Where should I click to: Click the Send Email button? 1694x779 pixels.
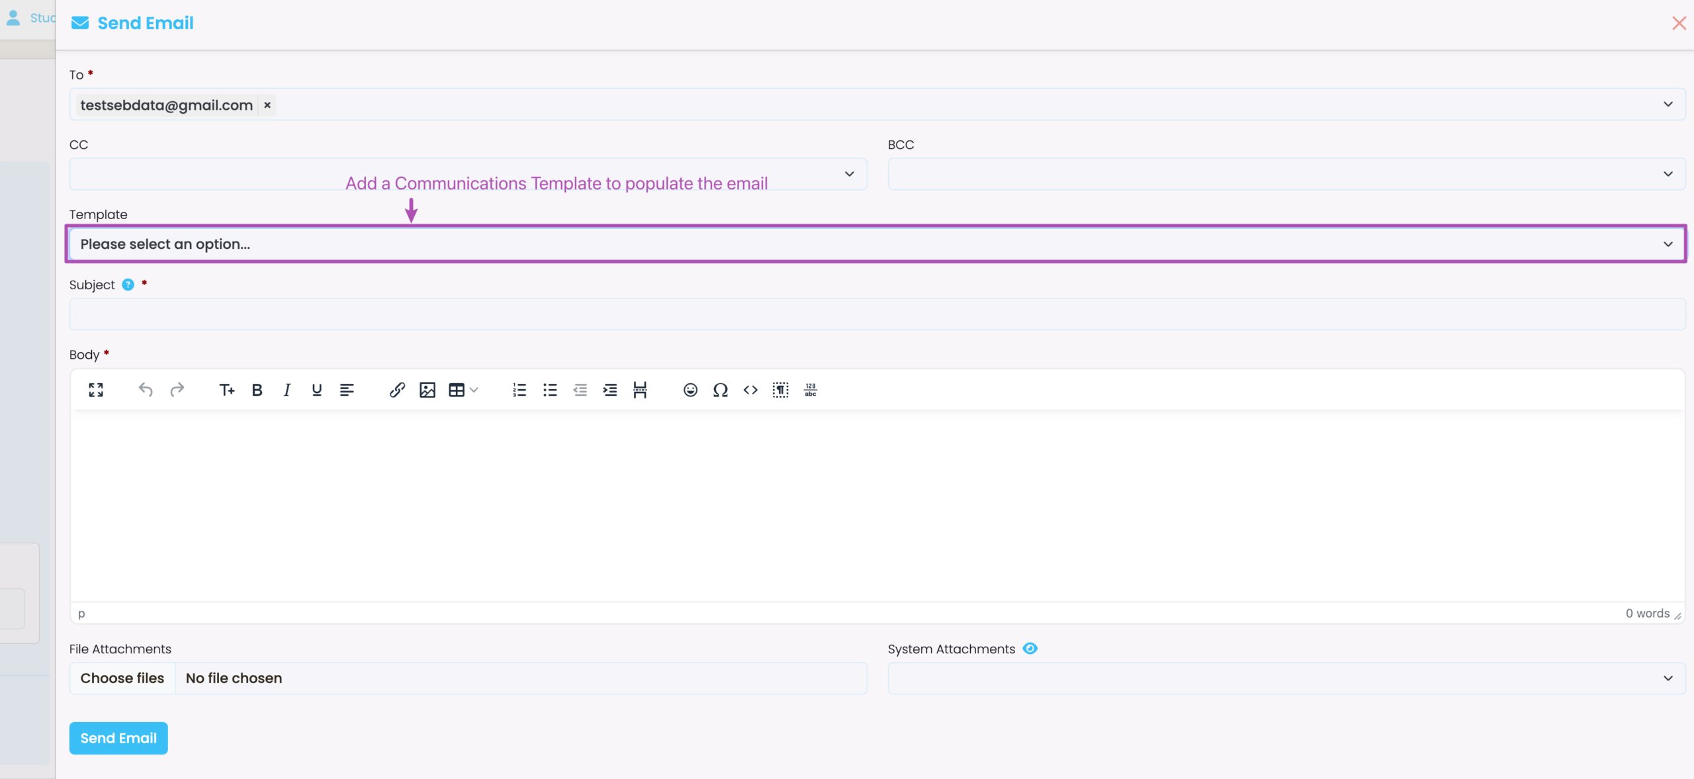pyautogui.click(x=118, y=738)
